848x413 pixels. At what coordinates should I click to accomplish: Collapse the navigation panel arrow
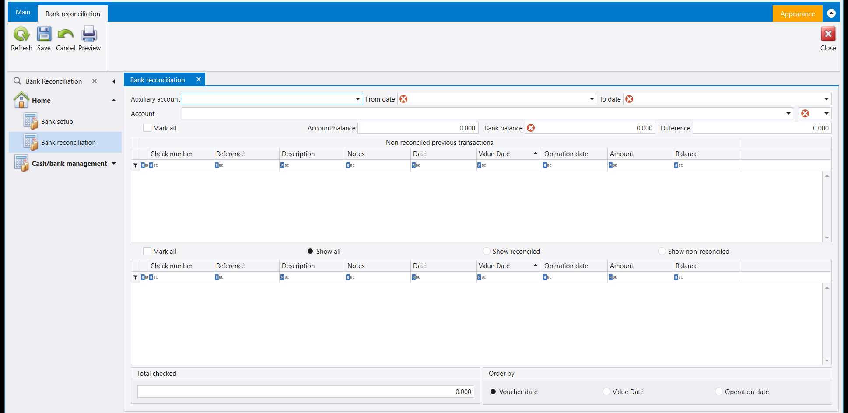tap(114, 81)
